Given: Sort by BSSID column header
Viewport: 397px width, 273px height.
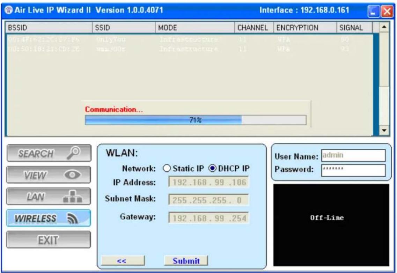Looking at the screenshot, I should coord(49,28).
